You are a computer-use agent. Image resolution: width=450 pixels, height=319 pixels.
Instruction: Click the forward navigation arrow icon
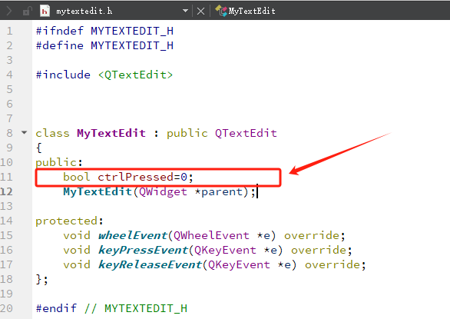[9, 12]
